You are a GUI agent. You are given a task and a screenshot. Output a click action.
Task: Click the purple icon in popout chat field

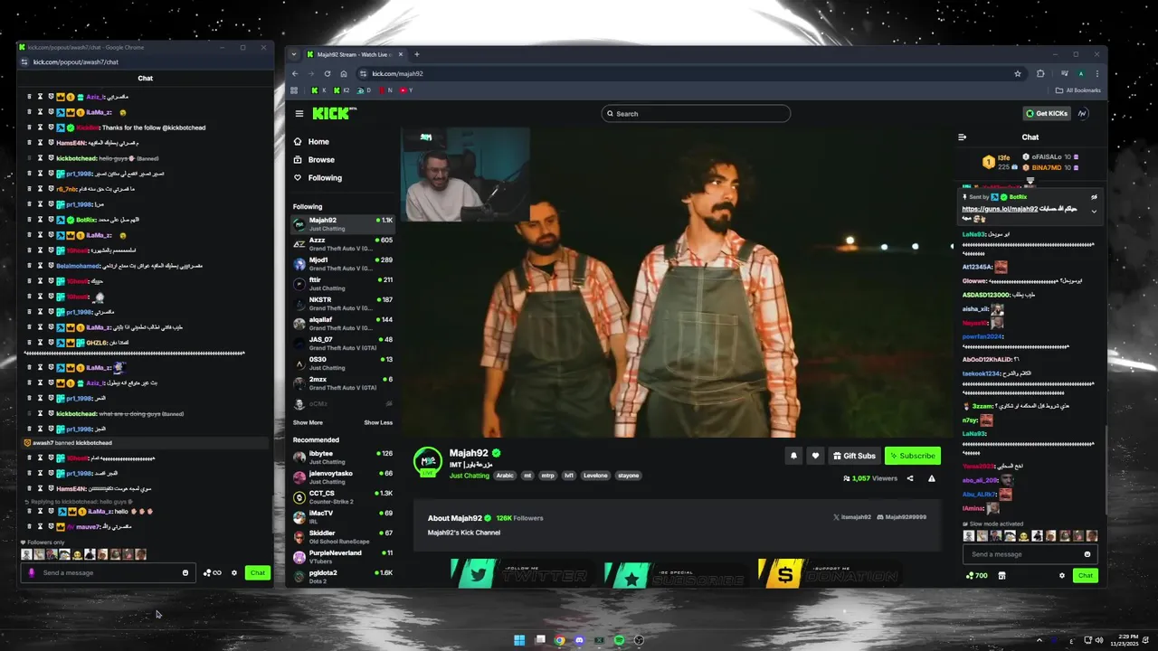pos(32,572)
